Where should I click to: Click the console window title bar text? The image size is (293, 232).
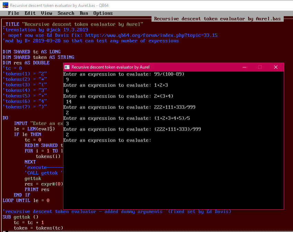111,67
